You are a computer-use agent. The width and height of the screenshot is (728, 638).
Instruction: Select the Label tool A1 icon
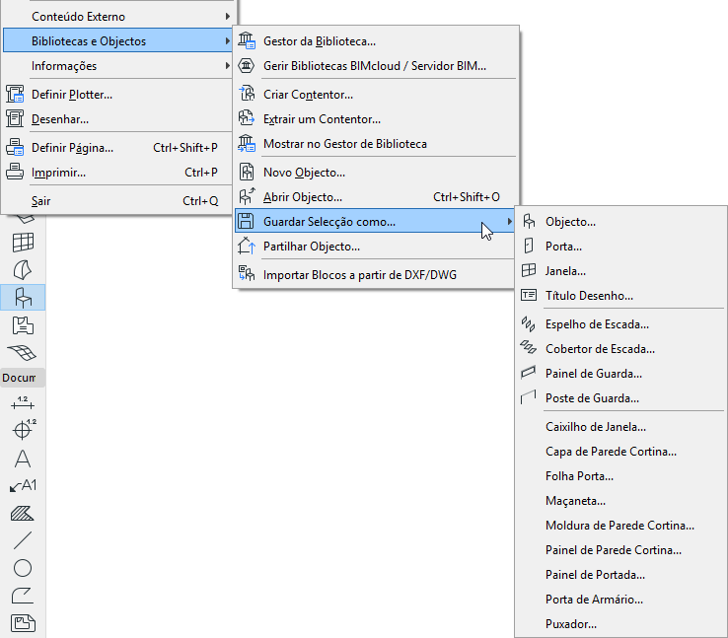click(23, 486)
